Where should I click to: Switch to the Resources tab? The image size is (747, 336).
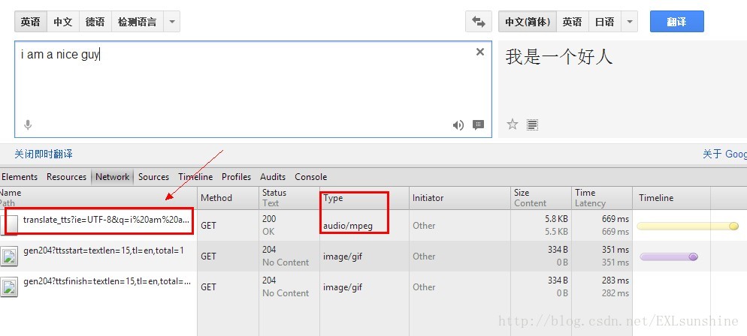pyautogui.click(x=66, y=177)
